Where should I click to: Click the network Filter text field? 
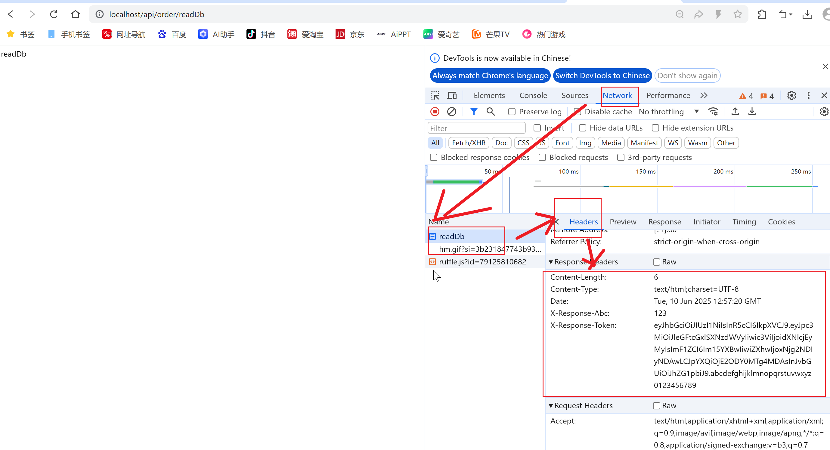pyautogui.click(x=476, y=128)
